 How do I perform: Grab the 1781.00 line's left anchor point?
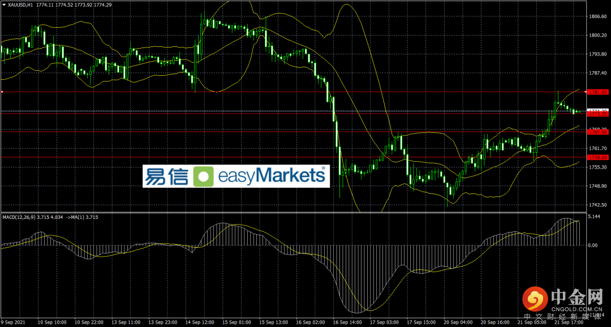coord(2,92)
